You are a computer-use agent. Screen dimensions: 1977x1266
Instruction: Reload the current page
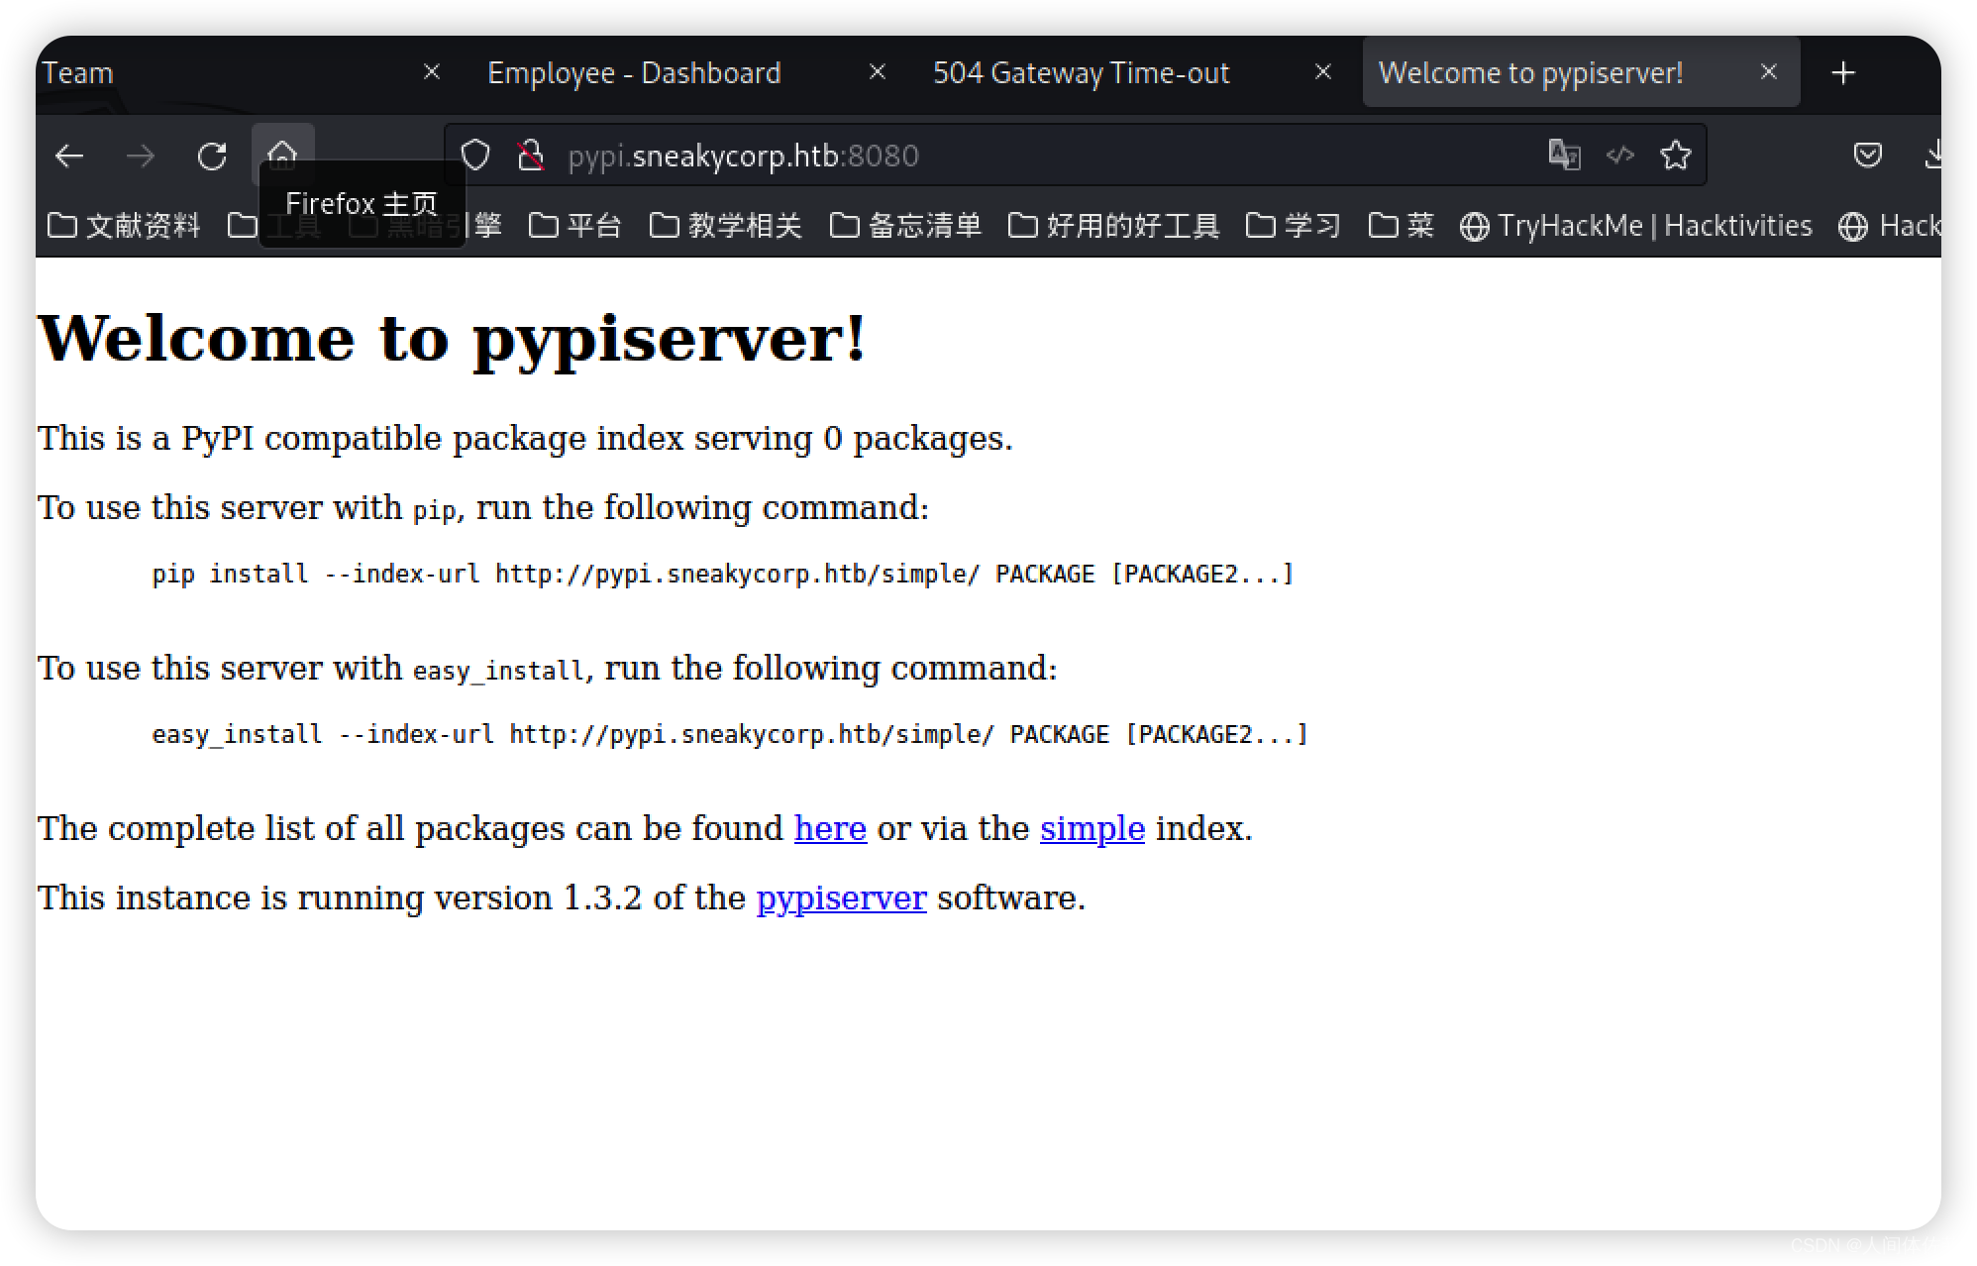pyautogui.click(x=212, y=156)
